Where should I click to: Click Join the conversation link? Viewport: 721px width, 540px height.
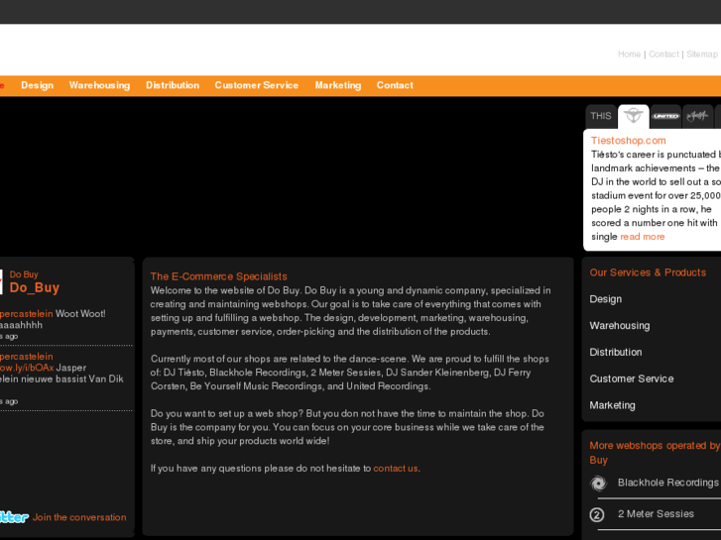(79, 517)
